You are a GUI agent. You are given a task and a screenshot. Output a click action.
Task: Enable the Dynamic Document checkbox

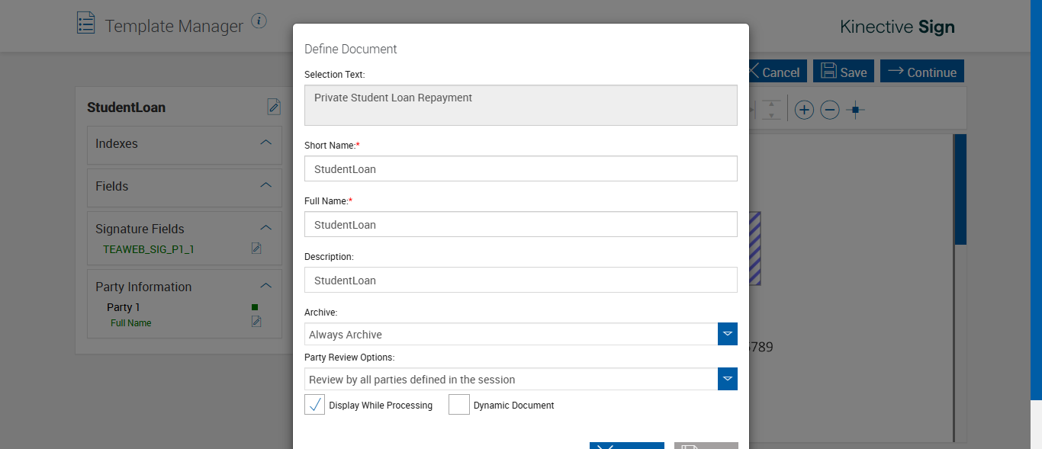click(459, 405)
